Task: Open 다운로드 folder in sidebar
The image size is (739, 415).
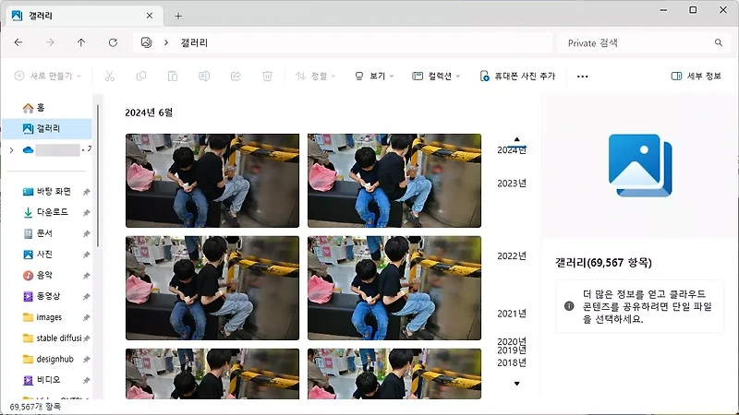Action: (x=45, y=212)
